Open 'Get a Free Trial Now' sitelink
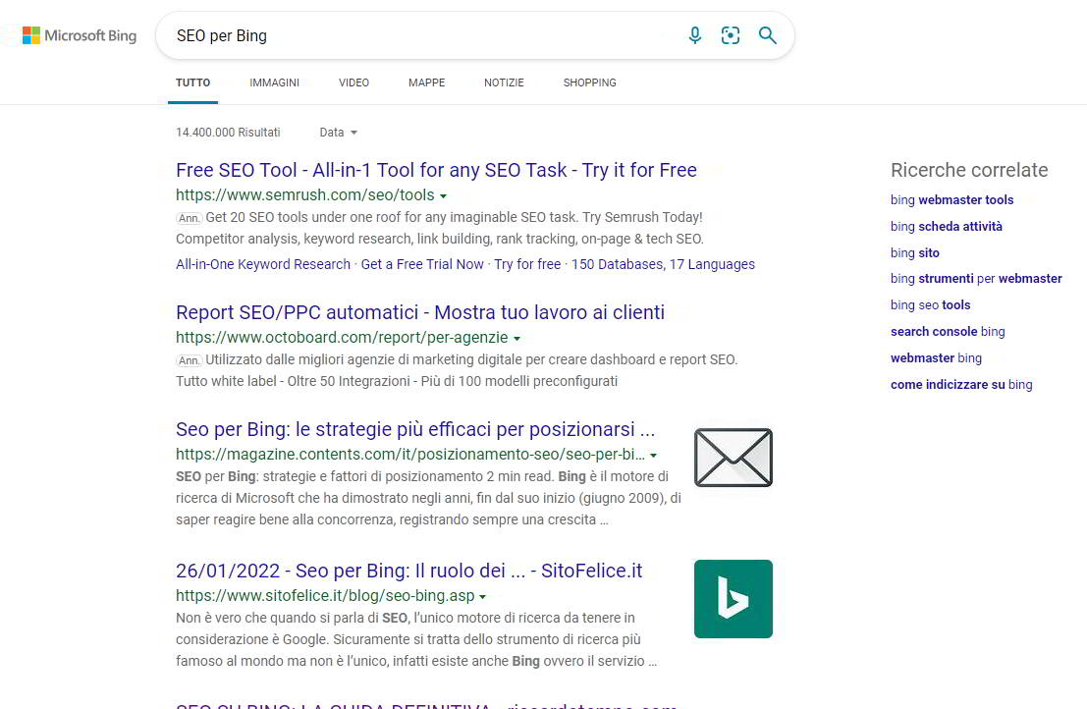 [x=422, y=264]
